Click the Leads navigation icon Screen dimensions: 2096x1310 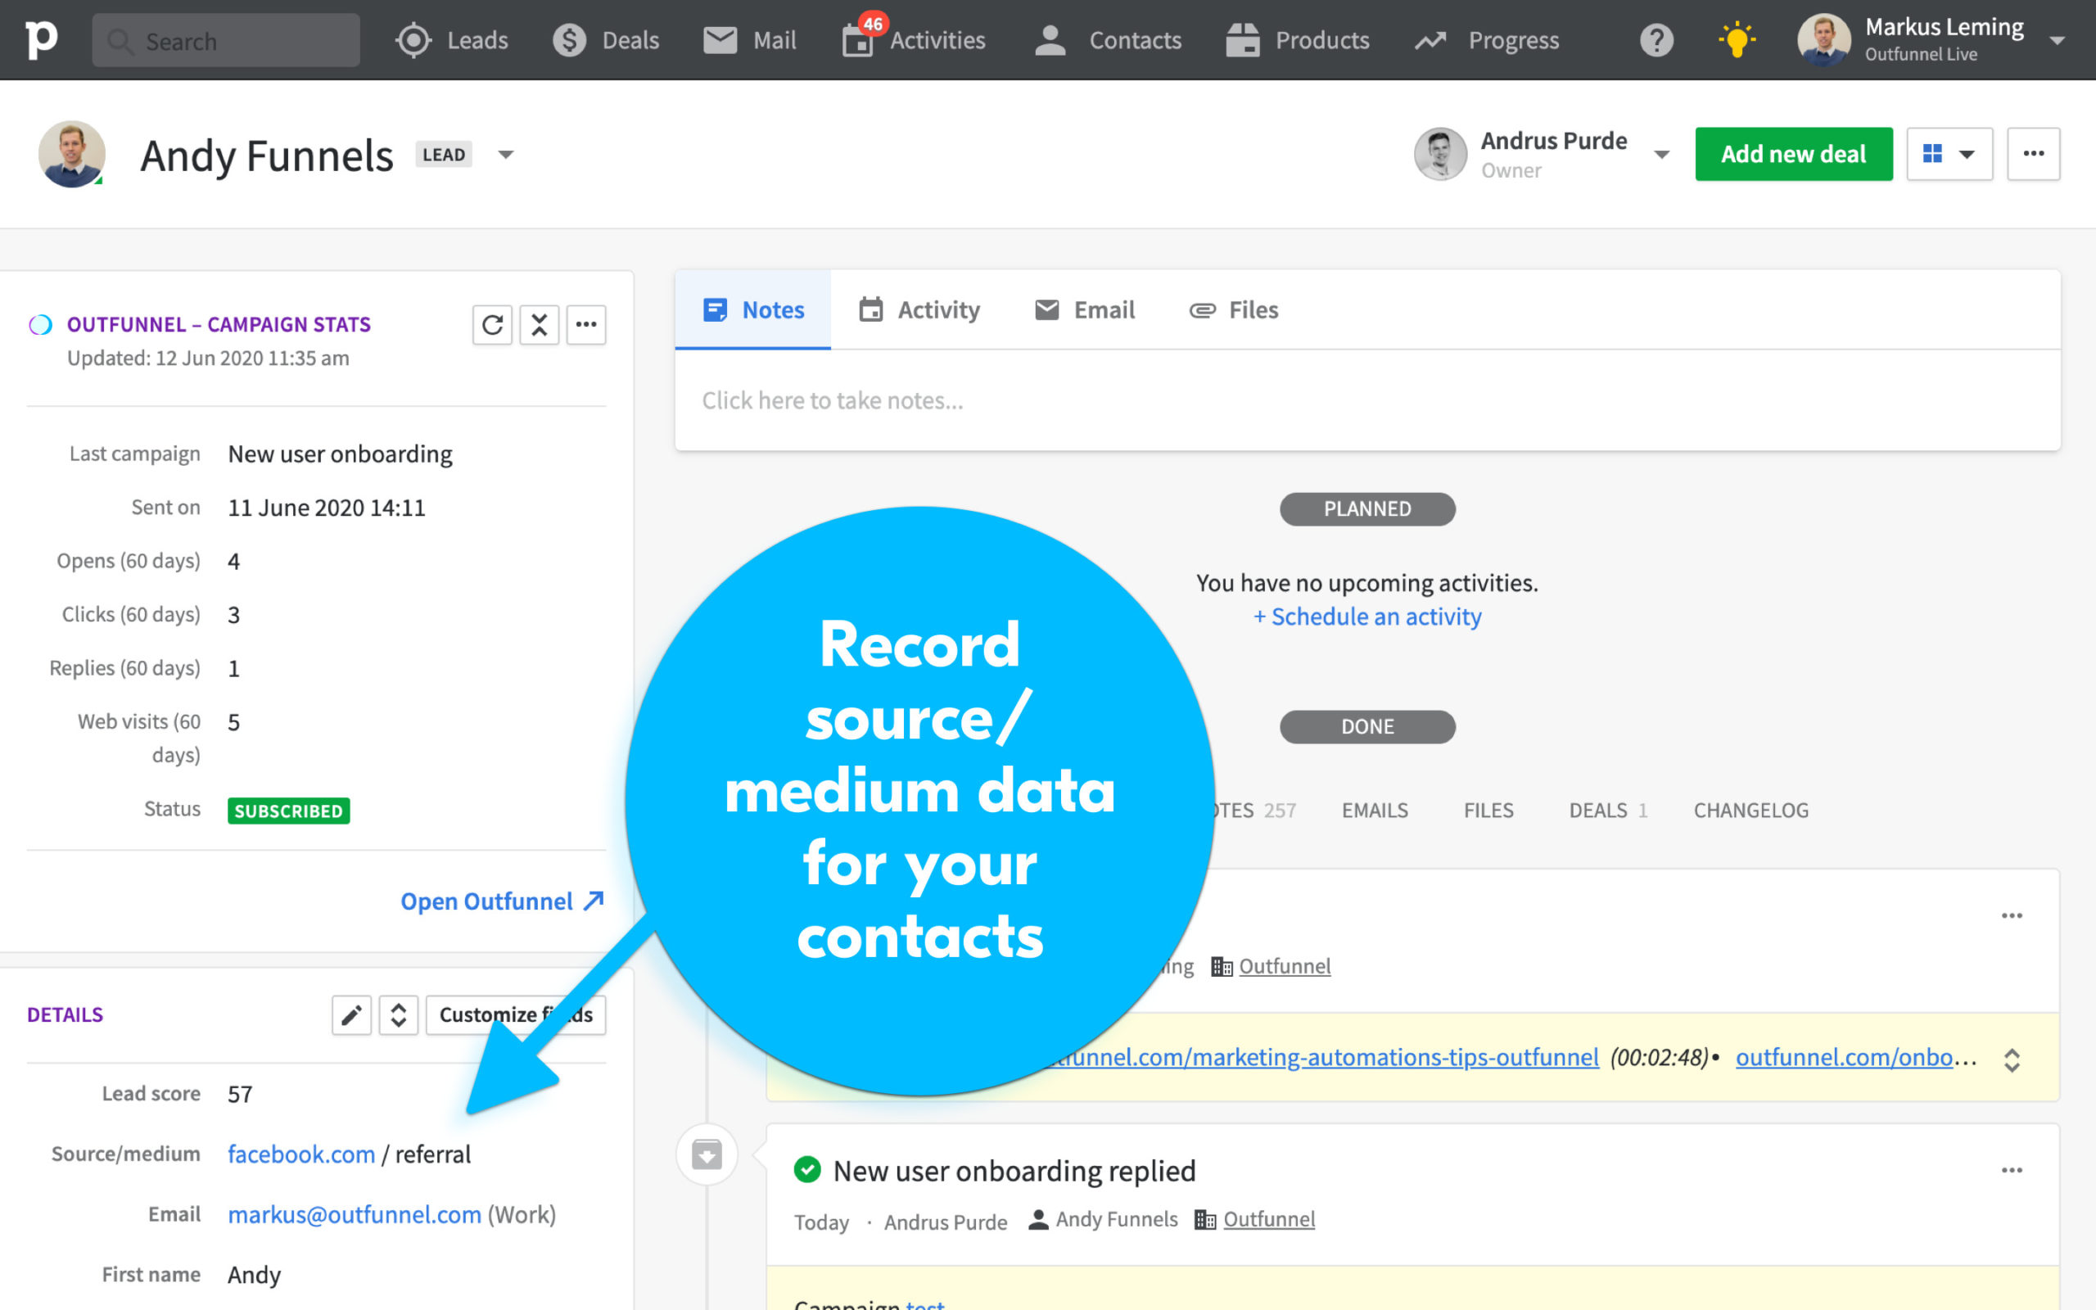(415, 39)
